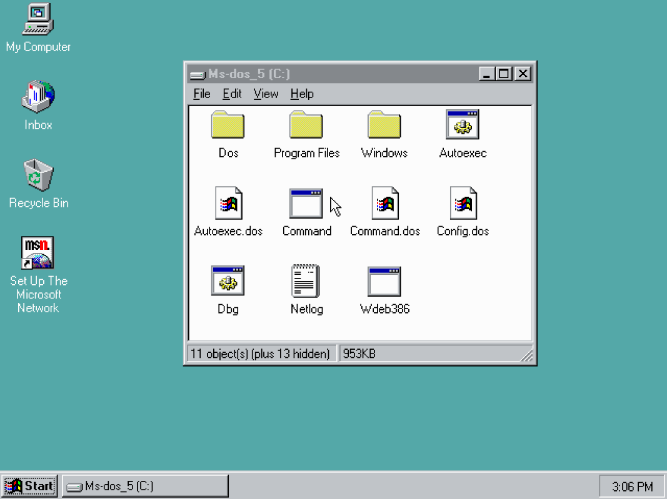Select the Wdeb386 program icon

click(x=384, y=281)
